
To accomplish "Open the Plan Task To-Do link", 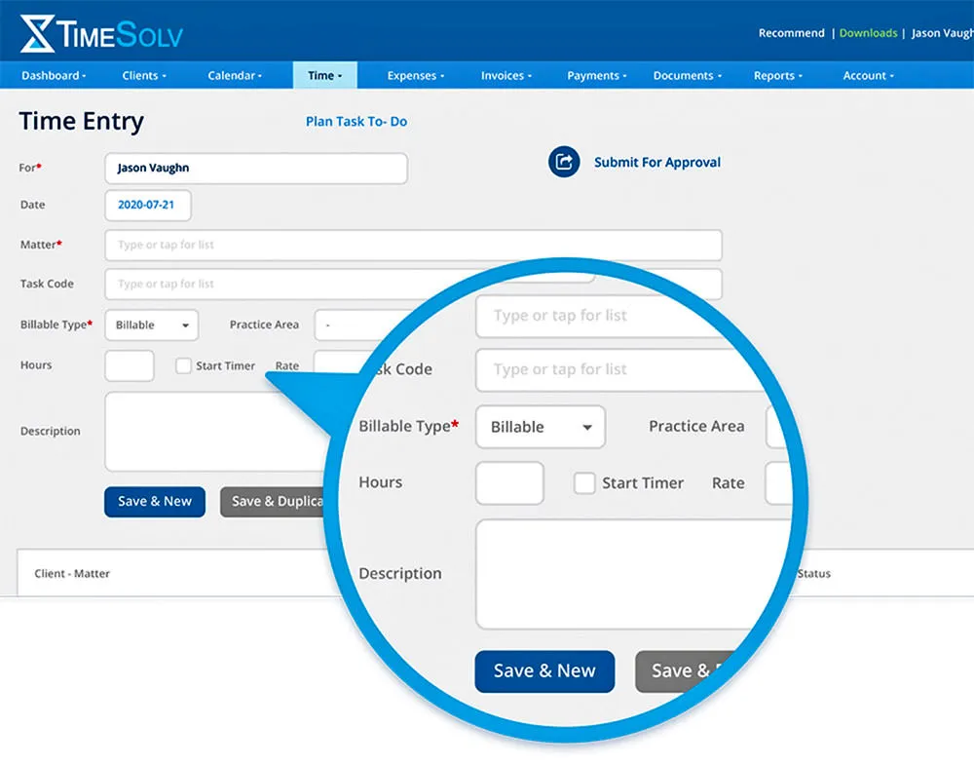I will pos(356,122).
